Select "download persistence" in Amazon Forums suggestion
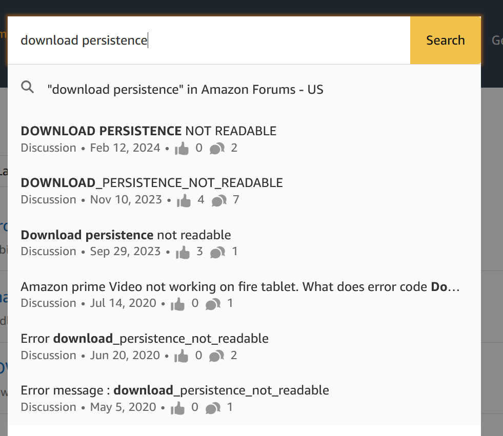 click(x=185, y=90)
